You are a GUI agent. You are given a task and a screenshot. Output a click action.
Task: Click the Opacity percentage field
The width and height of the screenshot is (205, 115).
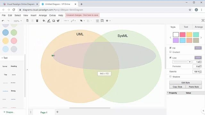(x=196, y=72)
